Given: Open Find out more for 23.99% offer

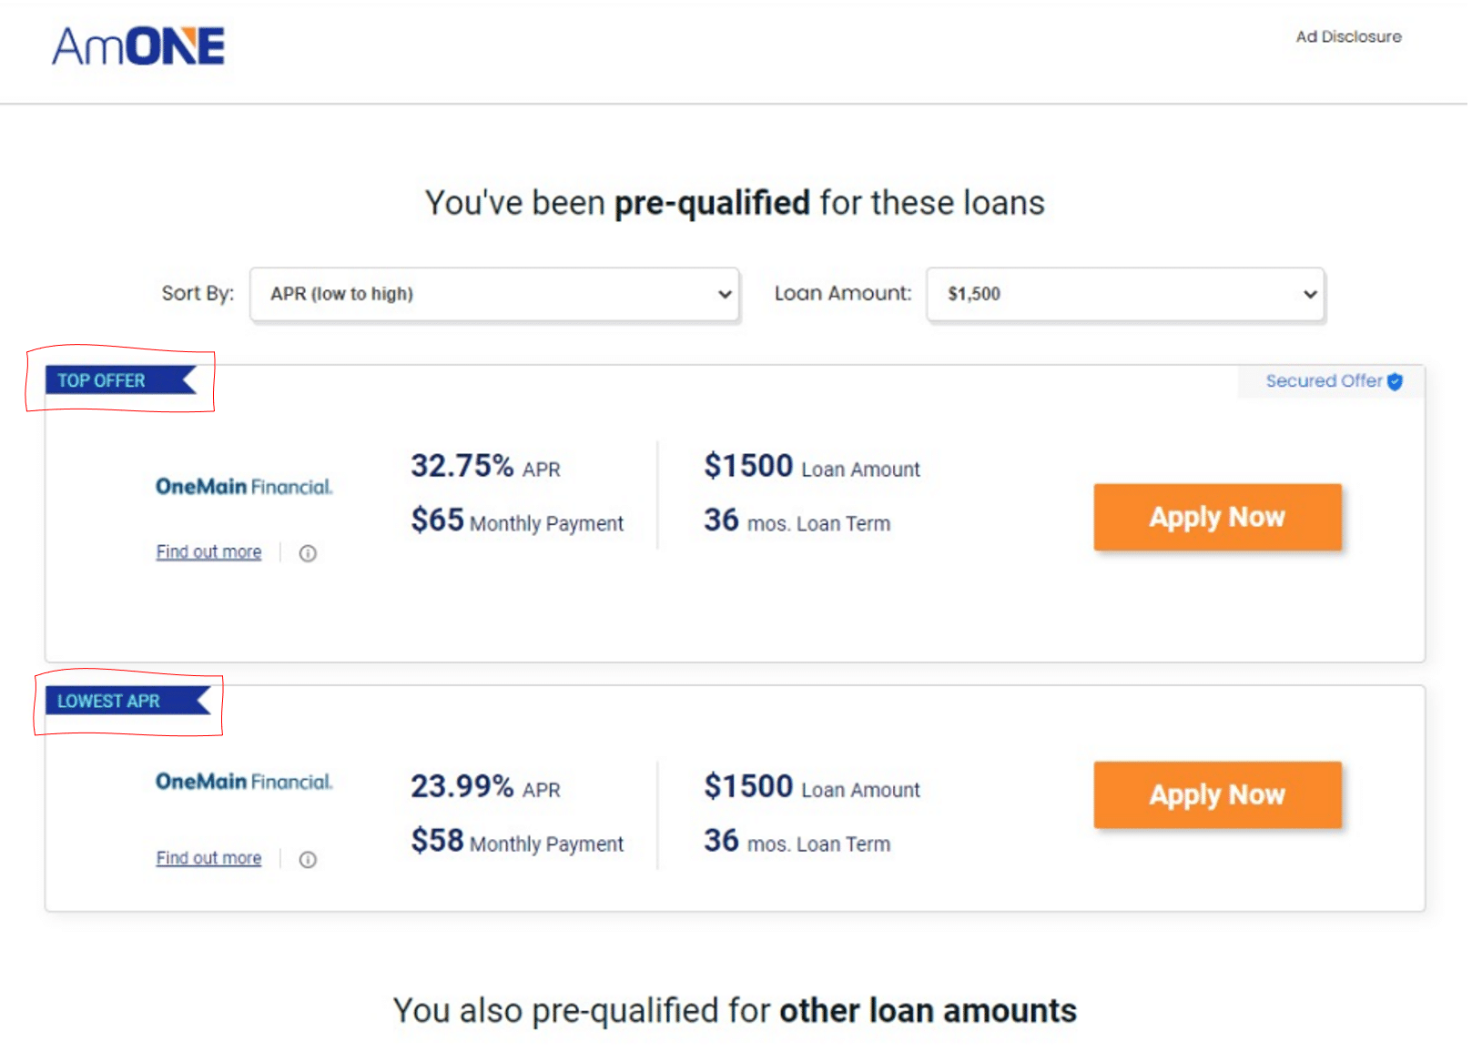Looking at the screenshot, I should (208, 858).
